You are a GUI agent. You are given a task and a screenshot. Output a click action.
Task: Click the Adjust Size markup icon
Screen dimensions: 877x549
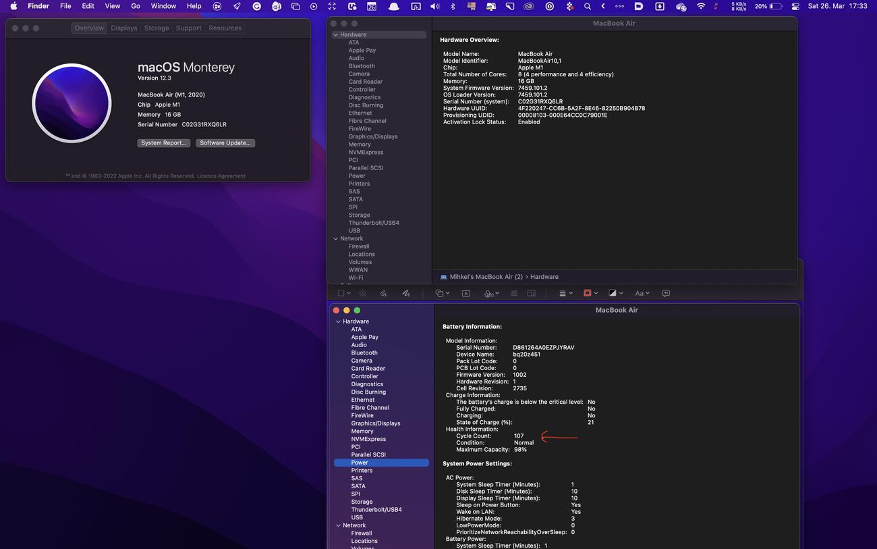(x=532, y=293)
